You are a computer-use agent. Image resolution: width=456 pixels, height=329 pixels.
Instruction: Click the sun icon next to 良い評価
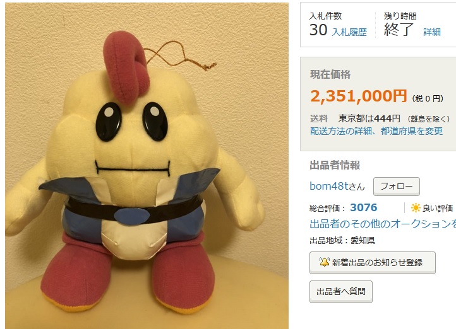point(416,208)
